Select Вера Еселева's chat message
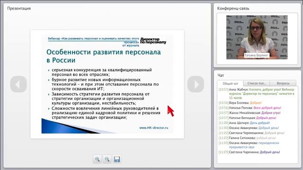 240,103
